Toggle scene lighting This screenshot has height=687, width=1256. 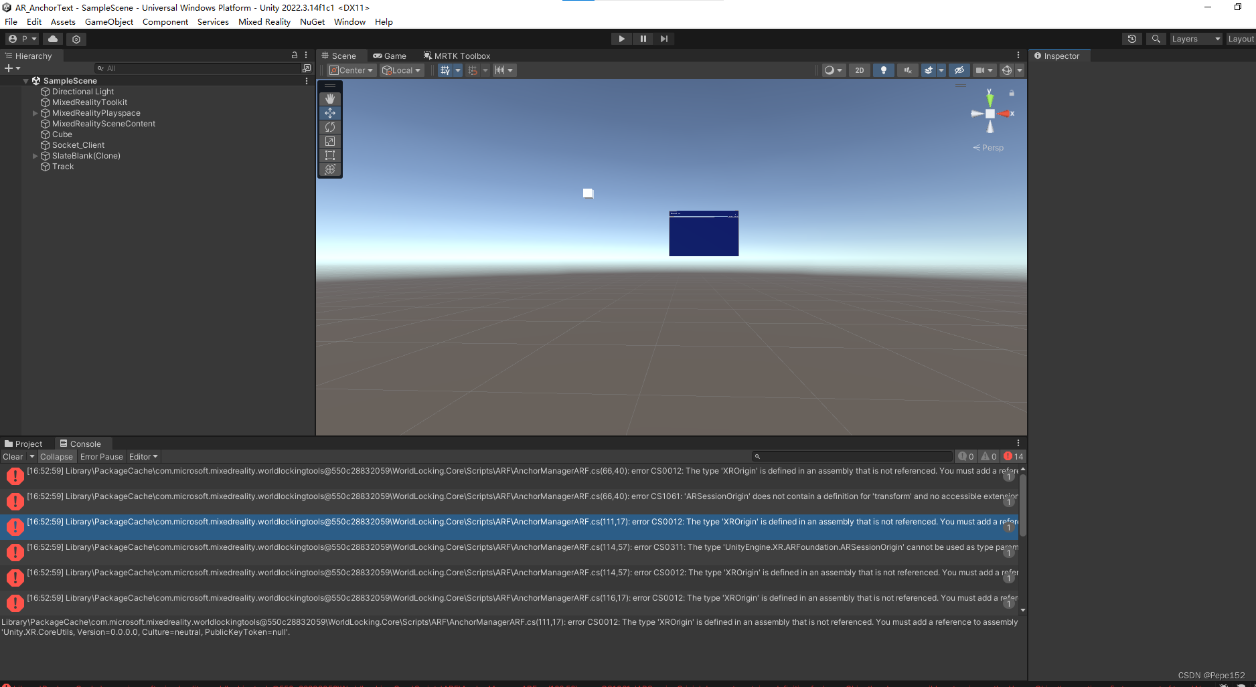883,70
